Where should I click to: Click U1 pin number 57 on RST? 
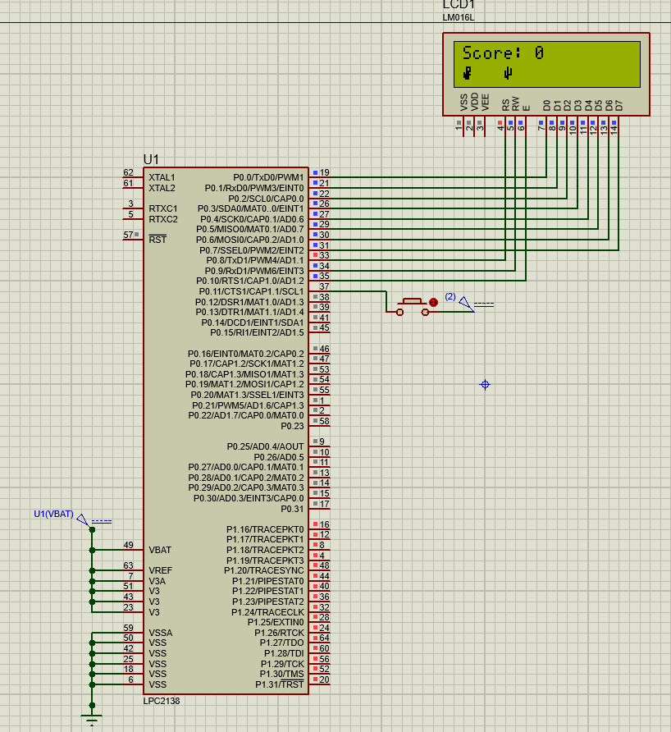(x=128, y=235)
